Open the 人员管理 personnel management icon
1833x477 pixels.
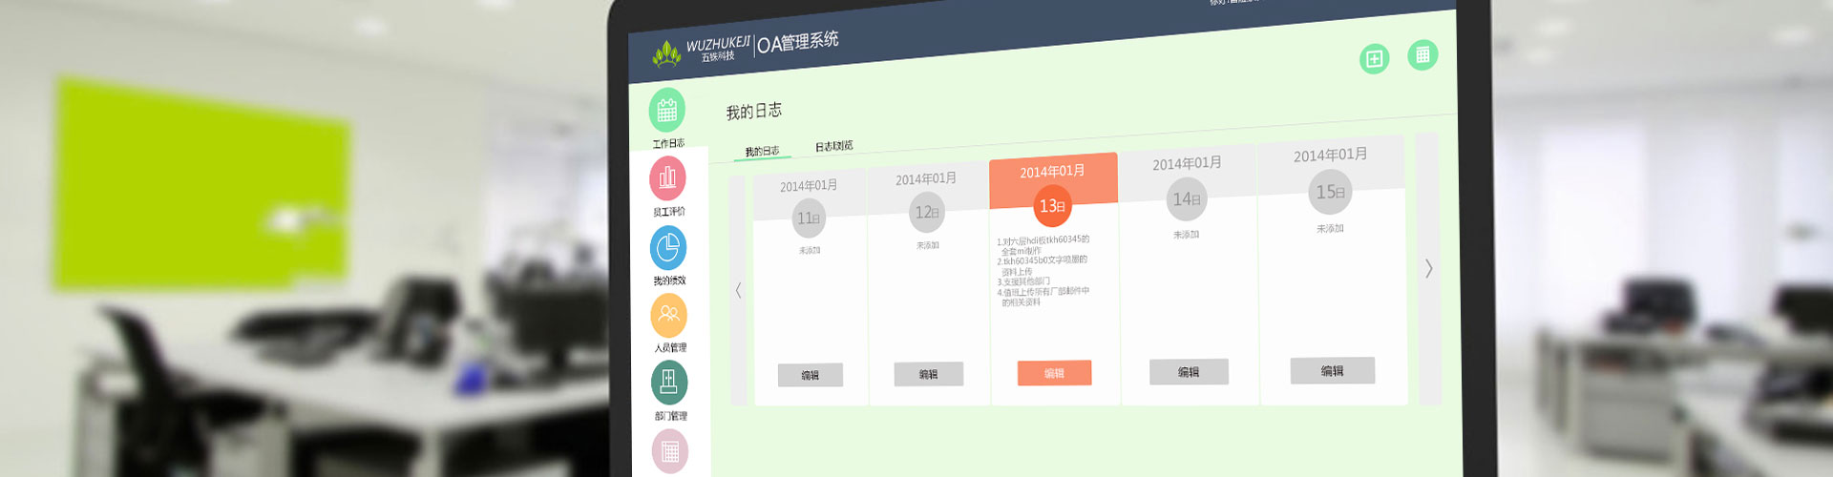pos(668,315)
